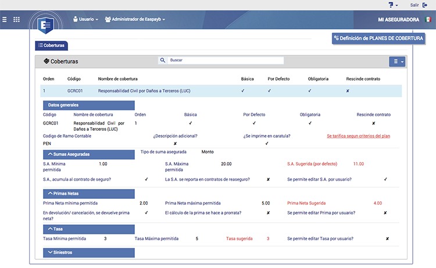This screenshot has height=268, width=436.
Task: Click Datos generales section header
Action: [89, 105]
